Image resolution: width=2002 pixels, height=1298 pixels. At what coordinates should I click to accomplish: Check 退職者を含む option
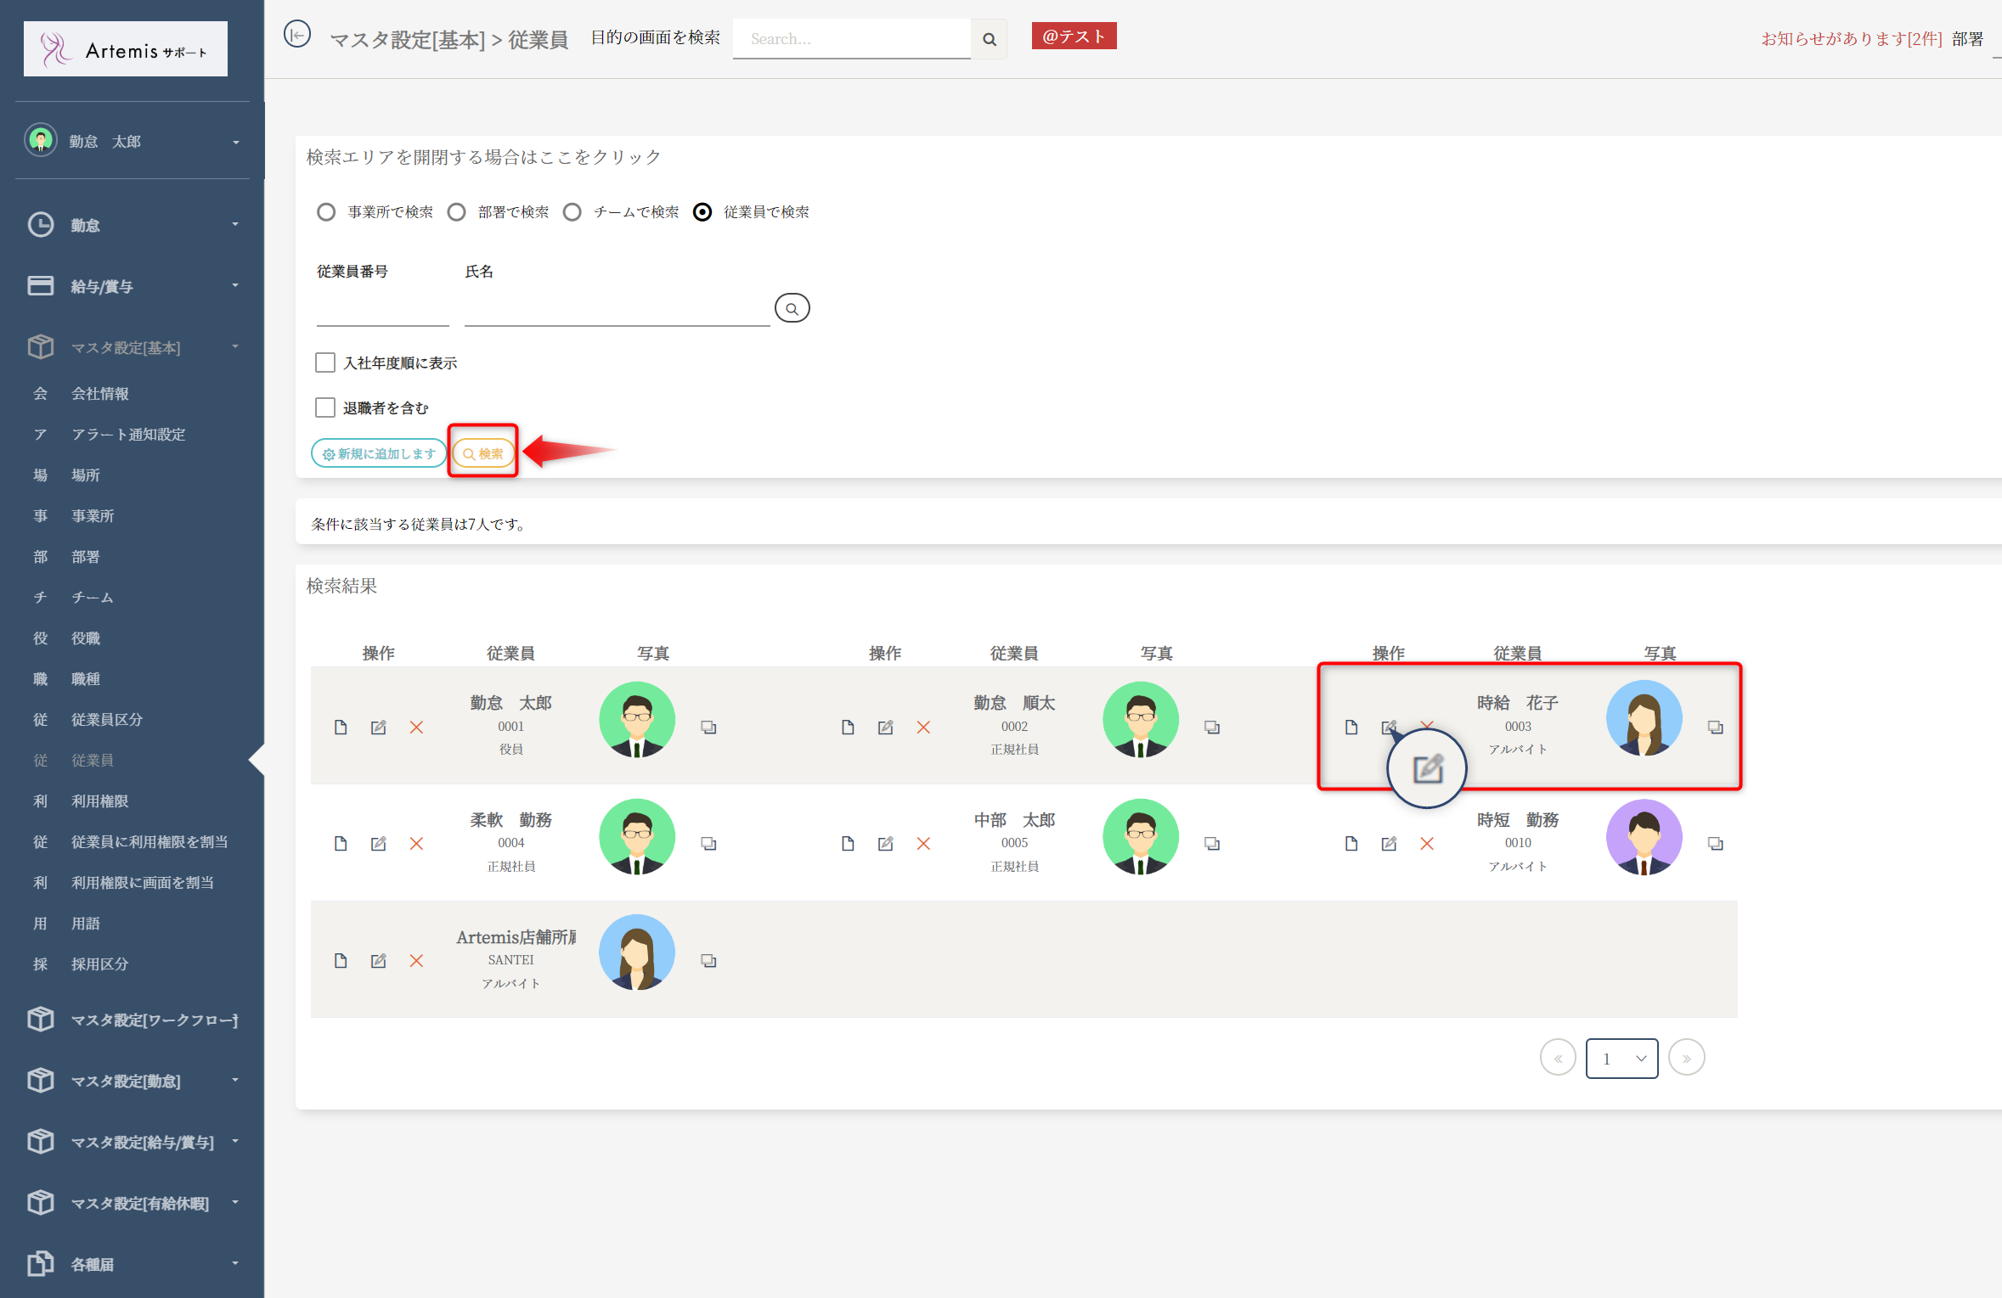[325, 408]
